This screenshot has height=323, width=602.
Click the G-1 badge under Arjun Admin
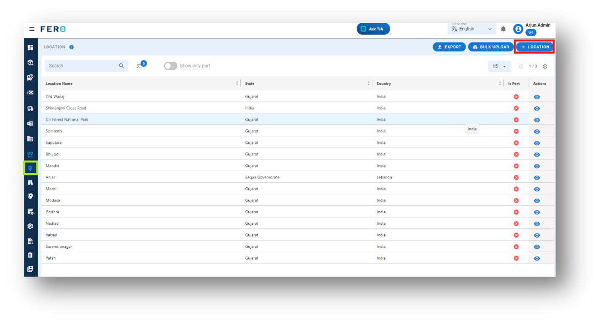(x=531, y=33)
